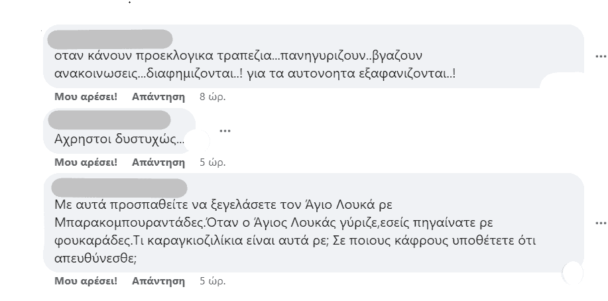Viewport: 608px width, 301px height.
Task: Reply to the 'Αχρηστοι δυστυχώς' comment
Action: [158, 162]
